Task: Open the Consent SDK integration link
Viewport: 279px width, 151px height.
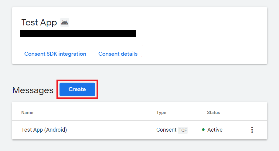Action: [55, 54]
